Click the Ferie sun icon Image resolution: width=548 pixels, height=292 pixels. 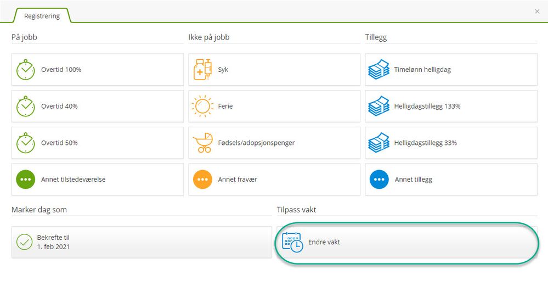(202, 106)
